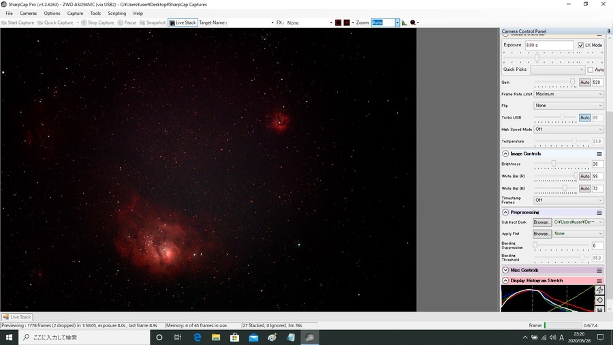Click the Snapshot toolbar button
Image resolution: width=613 pixels, height=345 pixels.
point(153,22)
